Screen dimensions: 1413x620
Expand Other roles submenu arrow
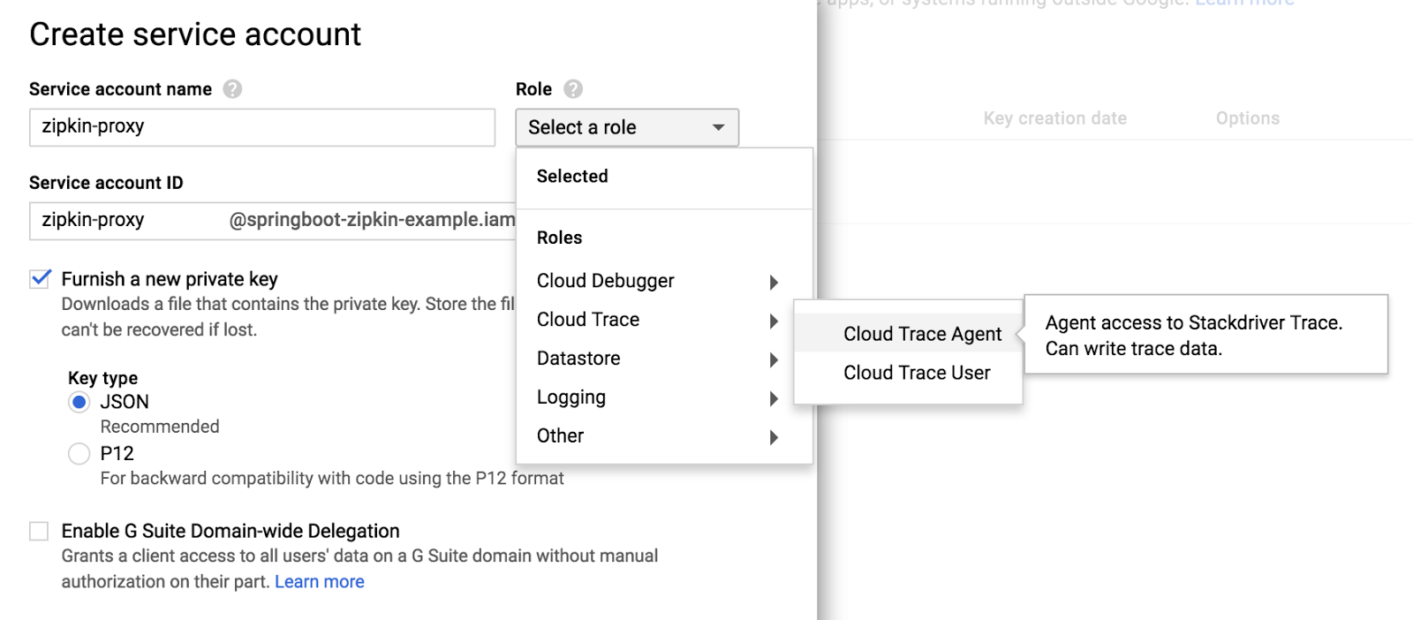(x=774, y=437)
